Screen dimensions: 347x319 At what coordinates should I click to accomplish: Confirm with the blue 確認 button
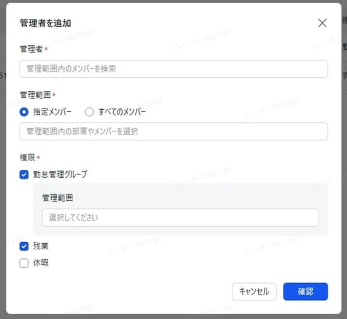(x=305, y=292)
